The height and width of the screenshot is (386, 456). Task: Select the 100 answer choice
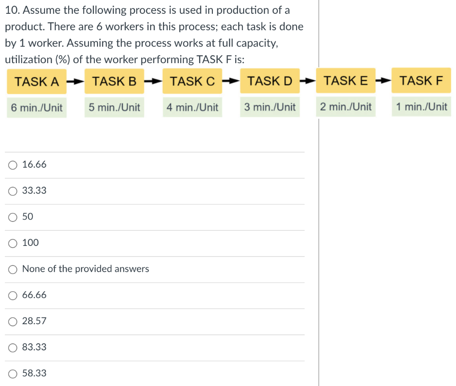12,243
